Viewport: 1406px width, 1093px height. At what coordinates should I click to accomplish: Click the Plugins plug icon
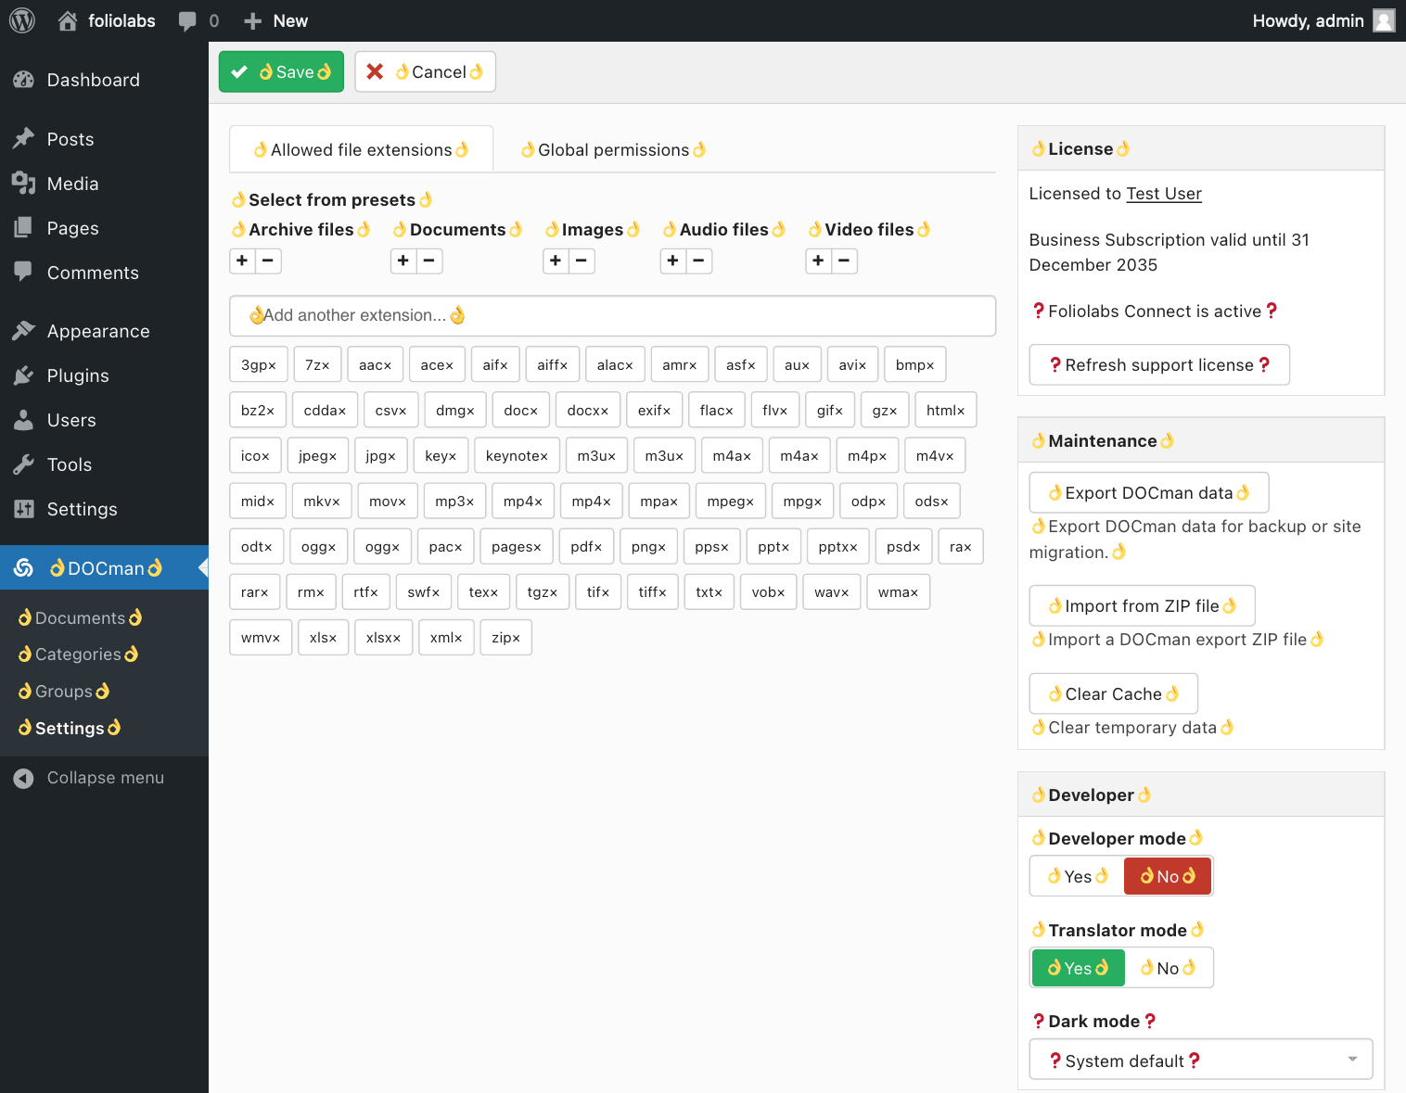[x=24, y=375]
